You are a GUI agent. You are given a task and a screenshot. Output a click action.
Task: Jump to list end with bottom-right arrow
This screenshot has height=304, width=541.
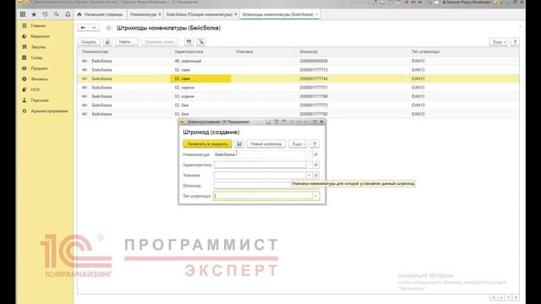(516, 297)
